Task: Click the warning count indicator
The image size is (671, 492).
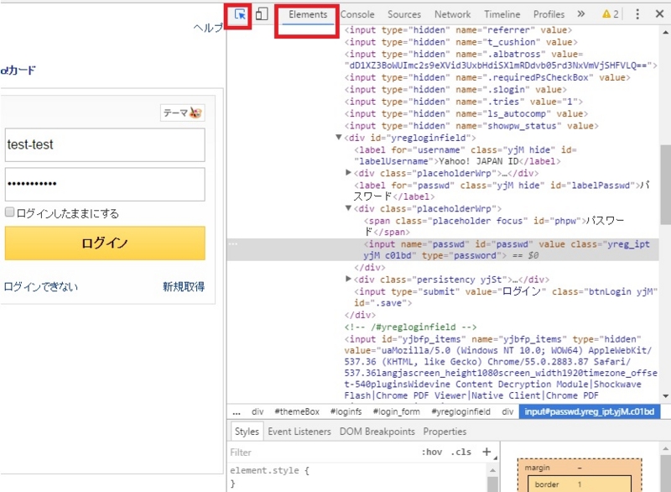Action: [x=611, y=14]
